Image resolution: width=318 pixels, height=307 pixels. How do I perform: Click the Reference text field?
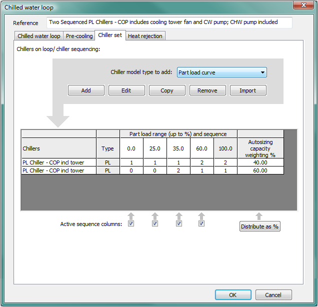(x=169, y=22)
